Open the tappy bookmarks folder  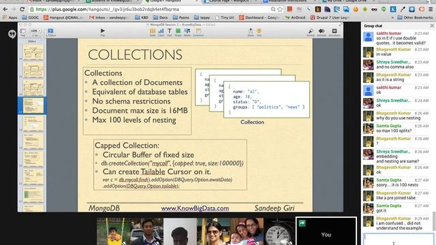pyautogui.click(x=202, y=18)
